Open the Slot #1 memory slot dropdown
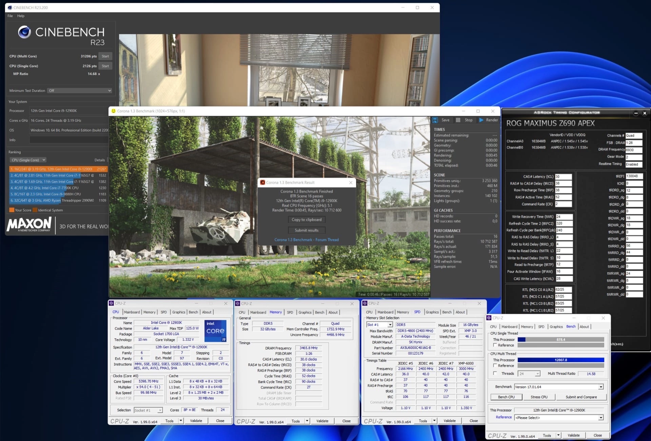Image resolution: width=651 pixels, height=441 pixels. pyautogui.click(x=390, y=325)
